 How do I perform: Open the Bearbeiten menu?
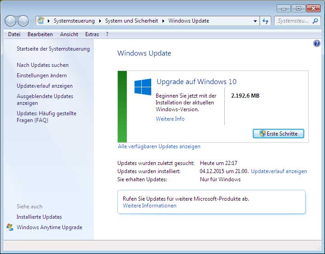[x=40, y=34]
